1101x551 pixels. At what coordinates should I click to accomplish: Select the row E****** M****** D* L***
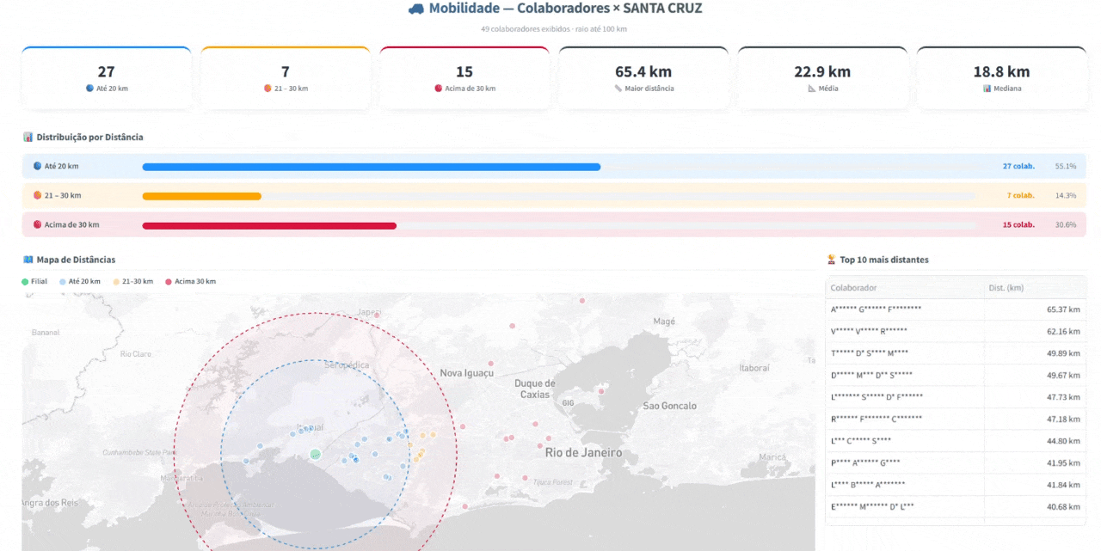(956, 507)
